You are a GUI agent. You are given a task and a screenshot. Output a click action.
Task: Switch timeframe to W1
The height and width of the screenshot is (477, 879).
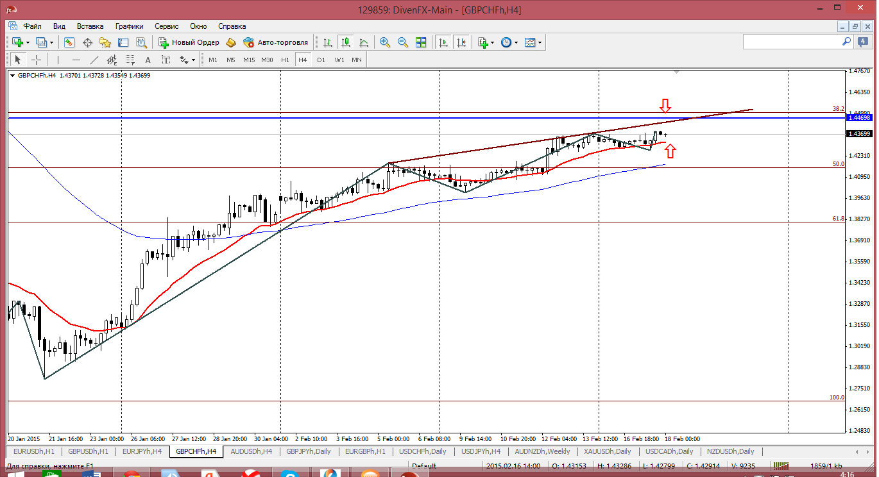[339, 60]
